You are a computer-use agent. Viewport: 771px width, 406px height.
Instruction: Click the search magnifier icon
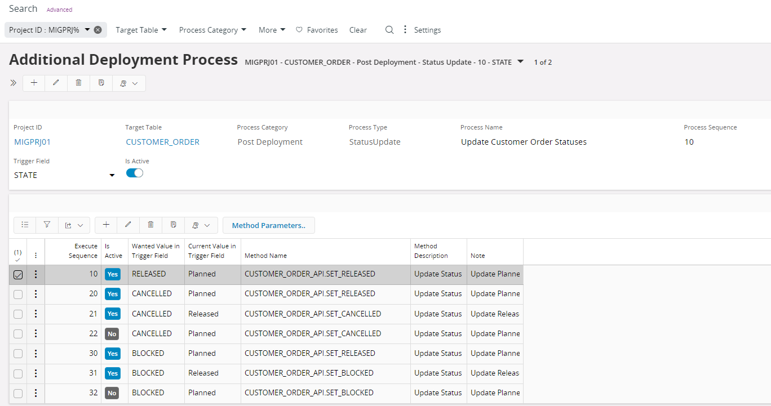[x=389, y=30]
